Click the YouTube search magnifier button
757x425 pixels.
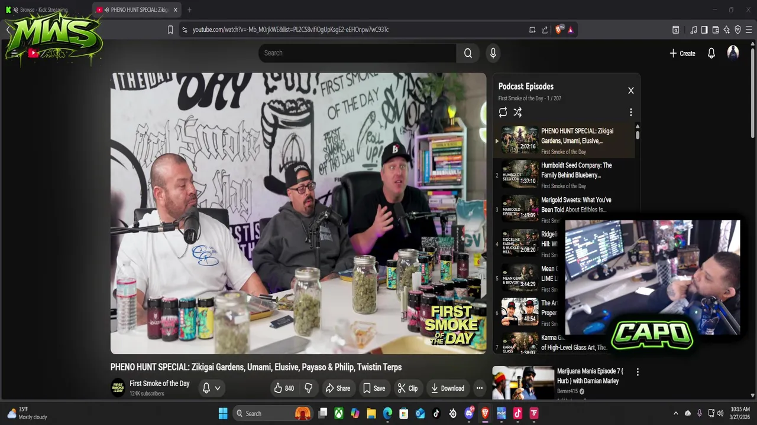[x=468, y=53]
